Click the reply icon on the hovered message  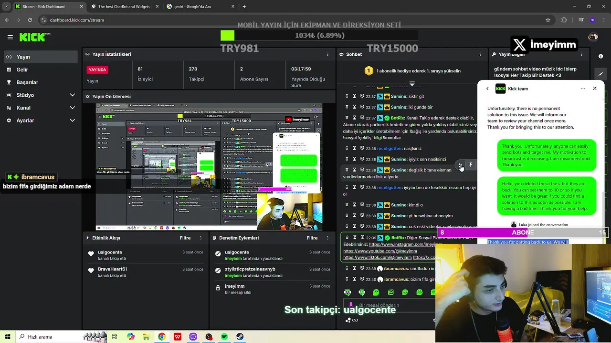click(x=461, y=165)
